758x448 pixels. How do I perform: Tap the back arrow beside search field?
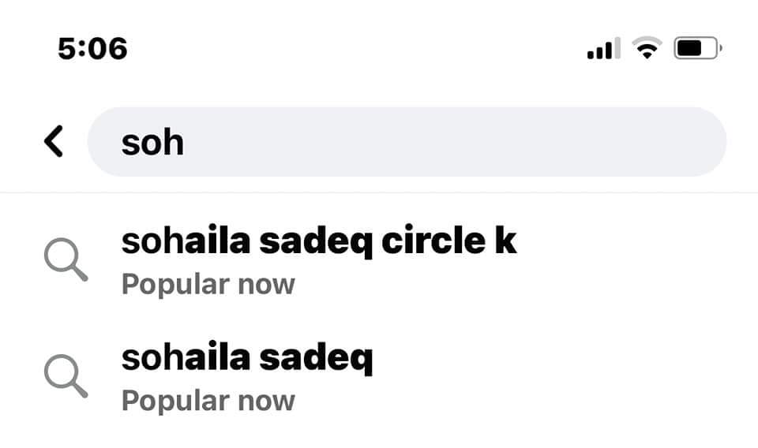click(53, 142)
